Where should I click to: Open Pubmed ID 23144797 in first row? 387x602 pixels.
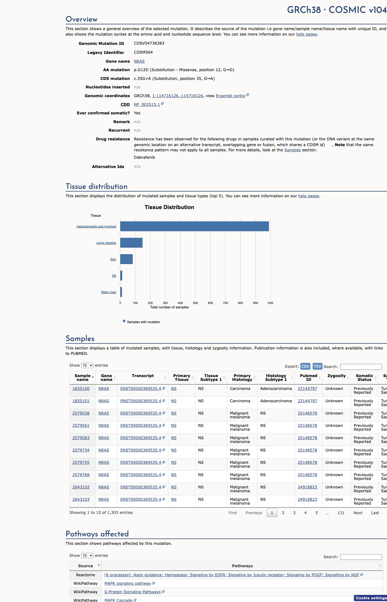(307, 389)
